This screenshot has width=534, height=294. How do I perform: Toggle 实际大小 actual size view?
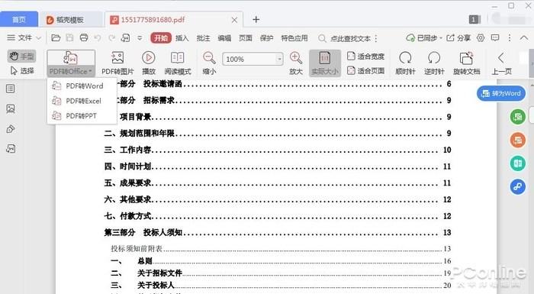pos(325,63)
